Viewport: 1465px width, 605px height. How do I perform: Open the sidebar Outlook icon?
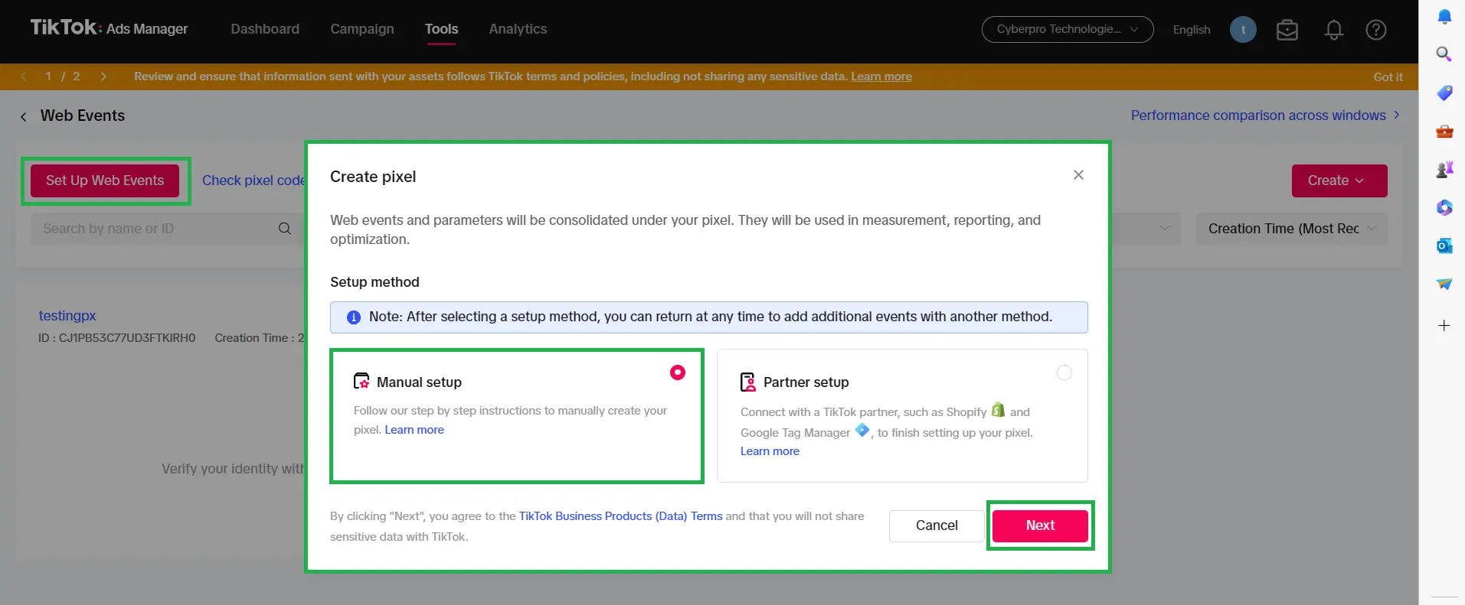[x=1444, y=246]
